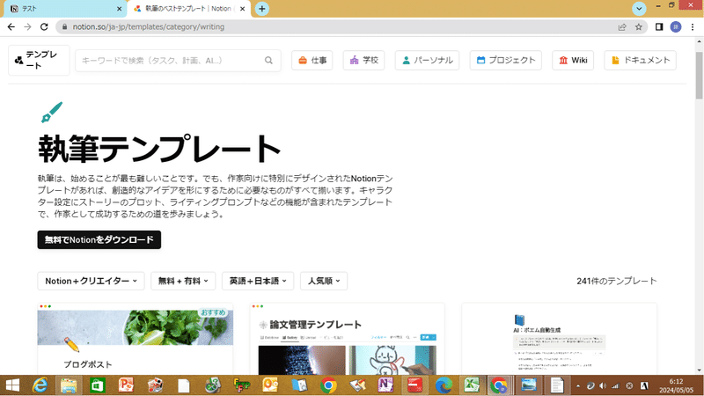The height and width of the screenshot is (396, 704).
Task: Click the browser forward arrow
Action: [x=27, y=27]
